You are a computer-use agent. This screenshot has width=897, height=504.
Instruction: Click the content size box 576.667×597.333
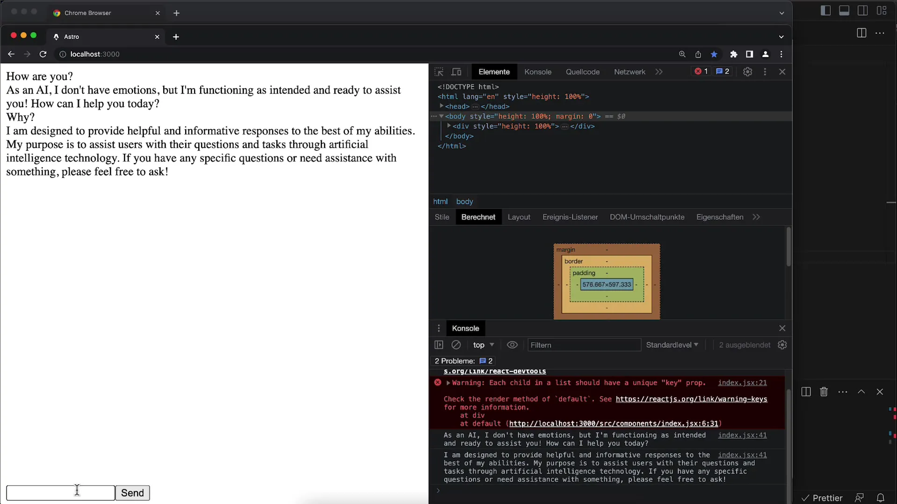click(x=607, y=285)
